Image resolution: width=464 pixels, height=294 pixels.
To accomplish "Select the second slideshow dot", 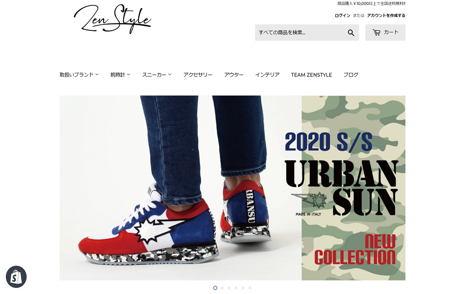I will 222,288.
